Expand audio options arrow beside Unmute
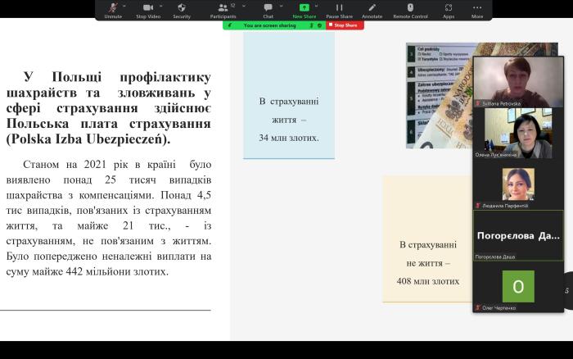Viewport: 573px width, 359px height. pos(125,6)
